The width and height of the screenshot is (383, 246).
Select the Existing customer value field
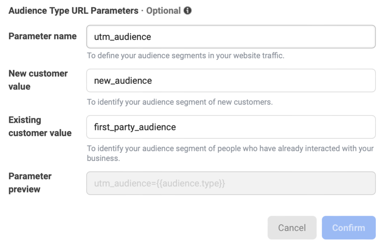point(230,127)
